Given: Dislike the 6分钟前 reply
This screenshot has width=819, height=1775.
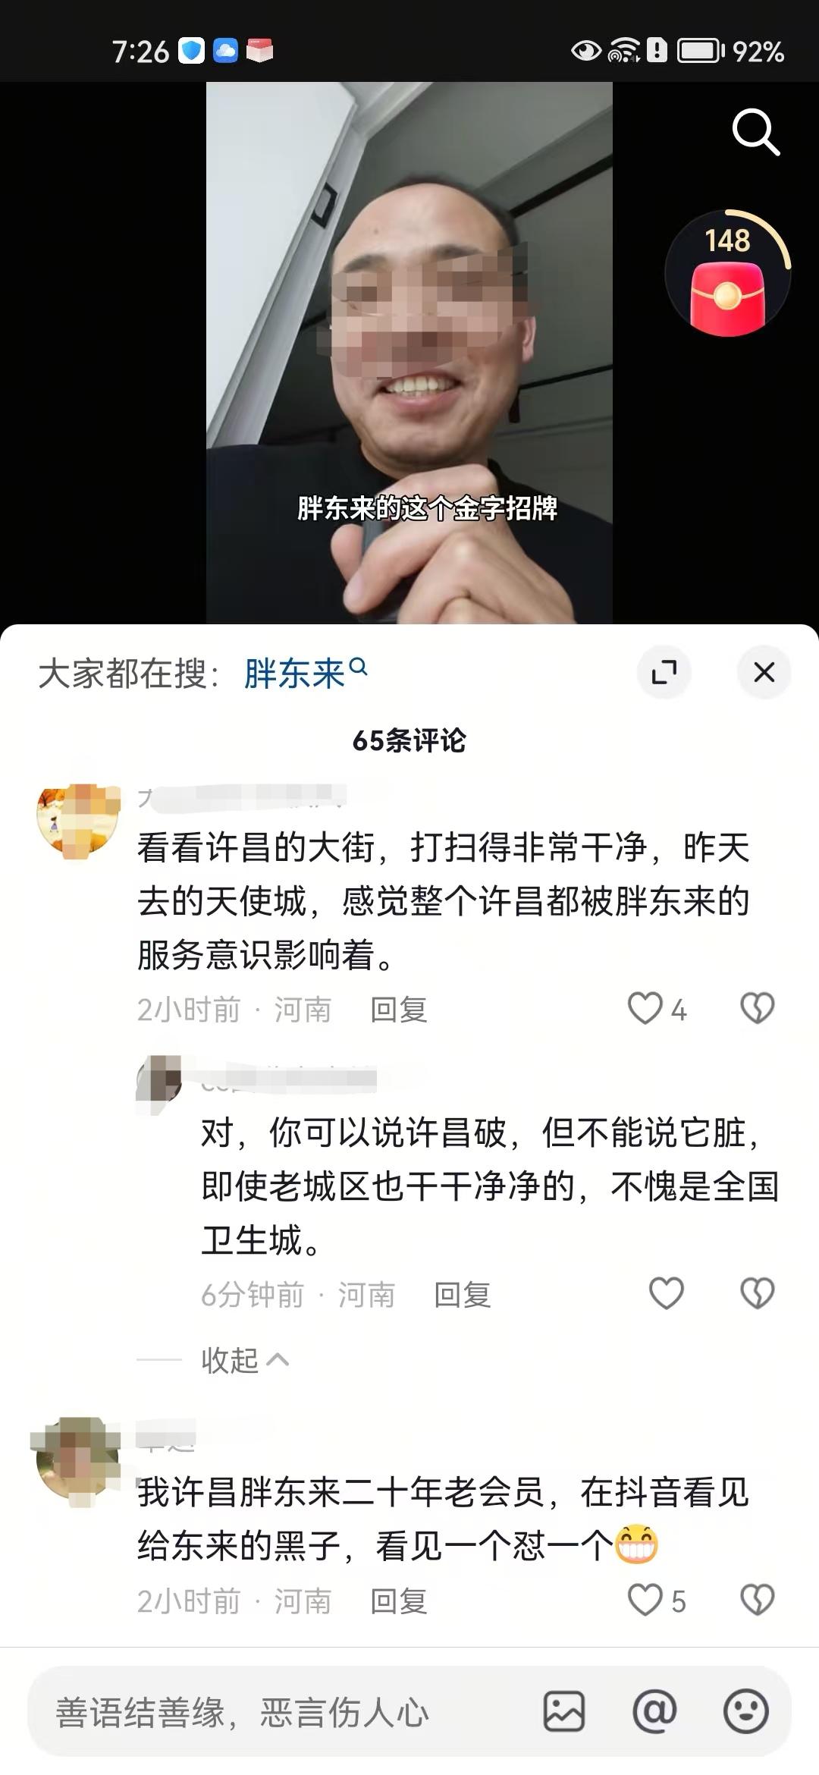Looking at the screenshot, I should point(757,1293).
